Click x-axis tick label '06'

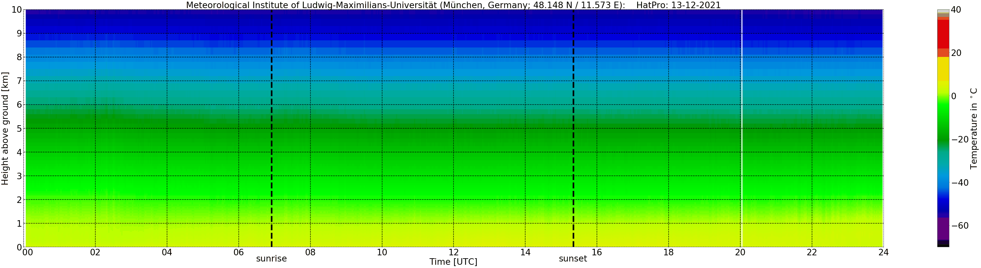(238, 252)
